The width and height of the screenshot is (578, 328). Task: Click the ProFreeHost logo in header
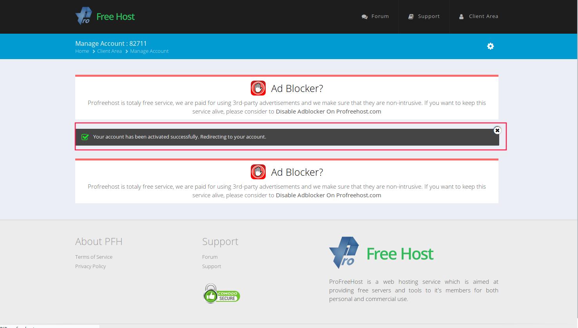tap(105, 16)
